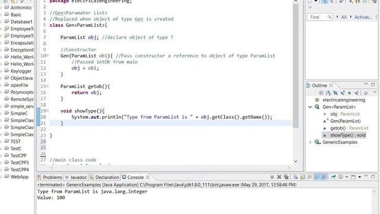Collapse the getob method fold at line 15
The width and height of the screenshot is (380, 214).
[x=47, y=86]
